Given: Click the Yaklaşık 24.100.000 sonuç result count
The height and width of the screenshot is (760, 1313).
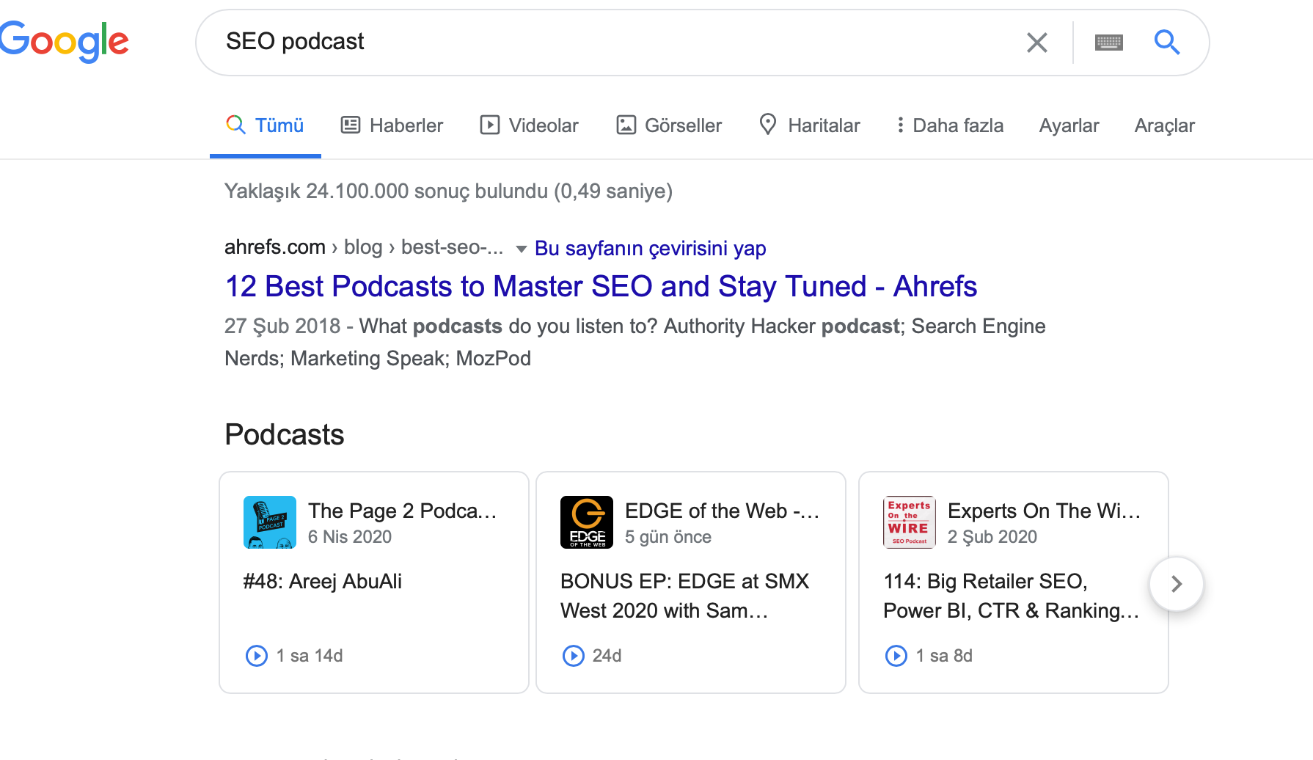Looking at the screenshot, I should point(448,191).
